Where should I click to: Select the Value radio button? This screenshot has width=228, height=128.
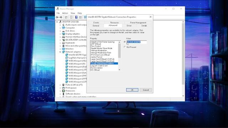125,42
